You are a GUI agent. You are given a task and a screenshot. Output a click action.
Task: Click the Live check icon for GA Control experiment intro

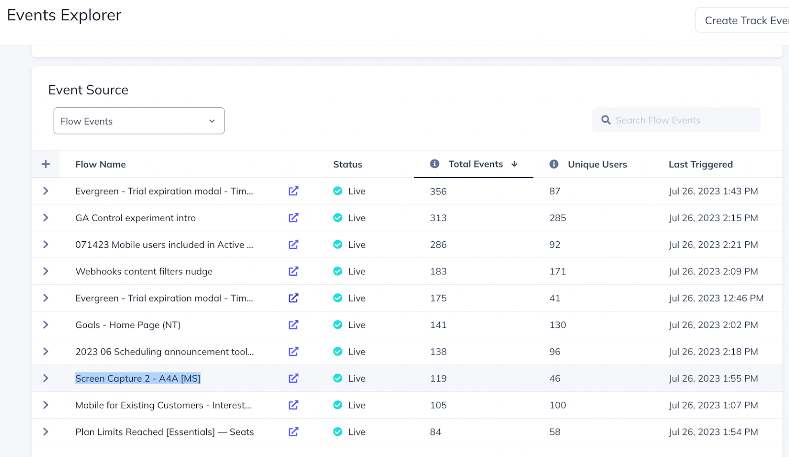338,218
